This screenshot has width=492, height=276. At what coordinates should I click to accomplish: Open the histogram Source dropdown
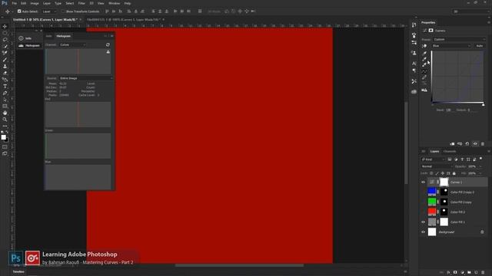[86, 78]
